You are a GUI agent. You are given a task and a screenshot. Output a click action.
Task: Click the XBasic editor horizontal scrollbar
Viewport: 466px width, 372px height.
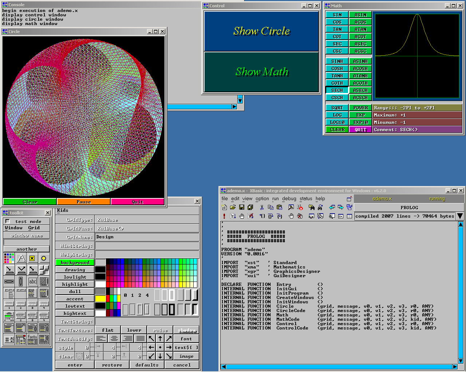tap(340, 367)
